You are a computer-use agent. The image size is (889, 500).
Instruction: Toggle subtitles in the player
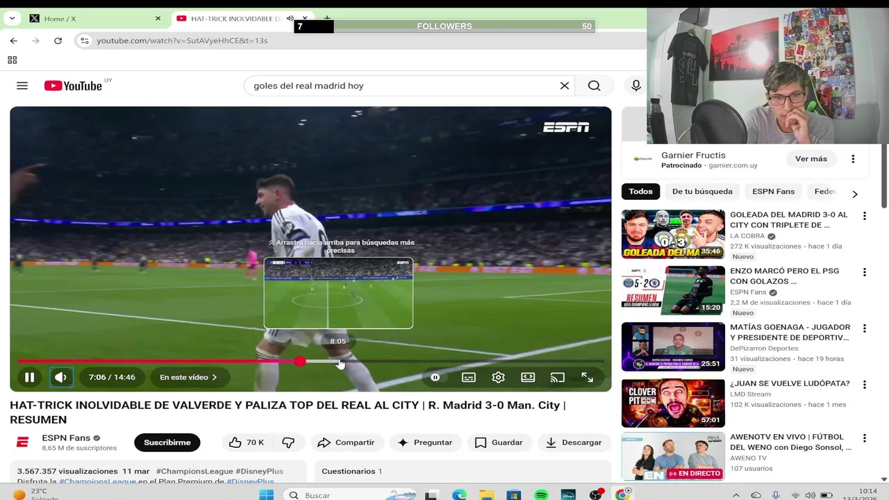[469, 377]
